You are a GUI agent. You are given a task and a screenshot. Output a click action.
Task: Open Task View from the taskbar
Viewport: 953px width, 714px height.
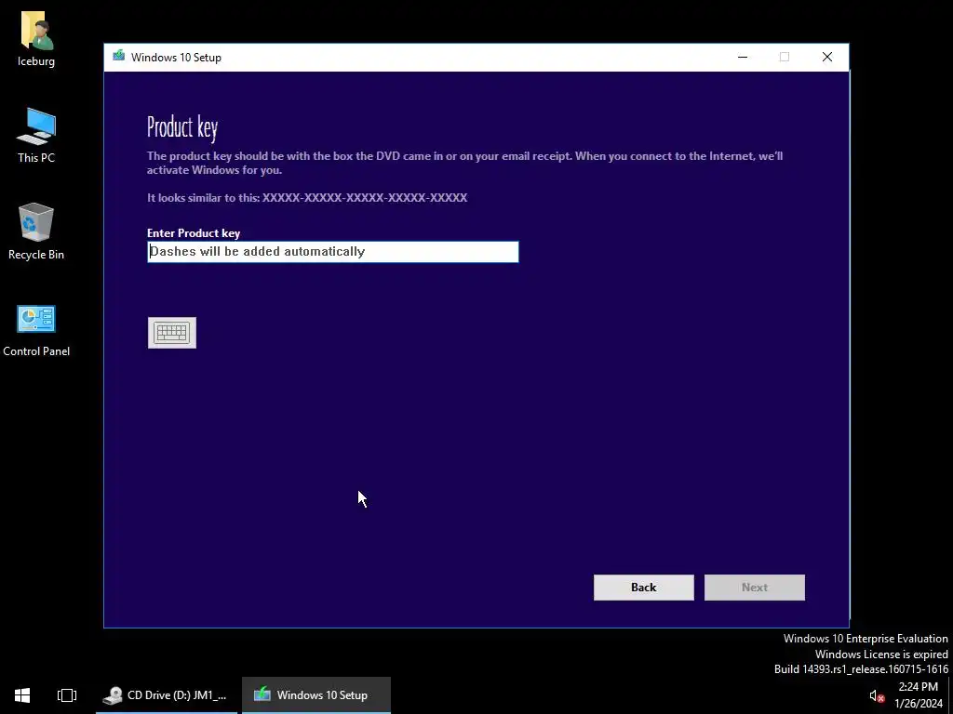67,695
